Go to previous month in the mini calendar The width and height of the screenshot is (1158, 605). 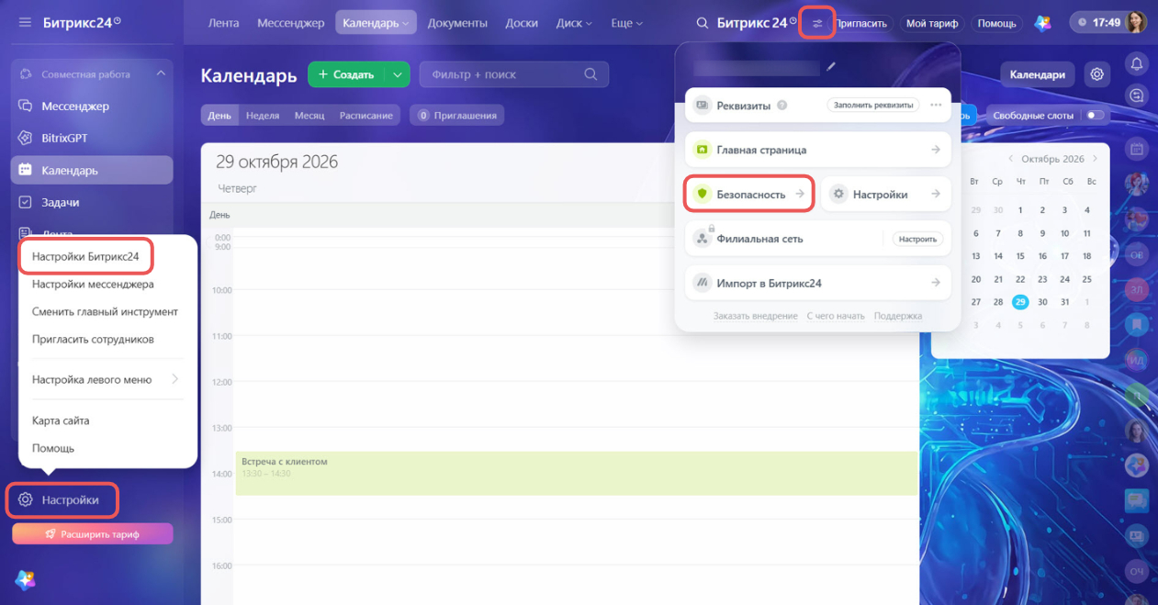[1011, 159]
